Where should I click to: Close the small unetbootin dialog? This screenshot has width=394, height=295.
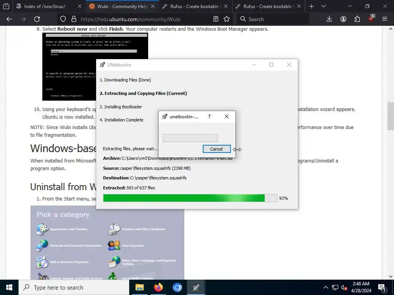point(227,117)
